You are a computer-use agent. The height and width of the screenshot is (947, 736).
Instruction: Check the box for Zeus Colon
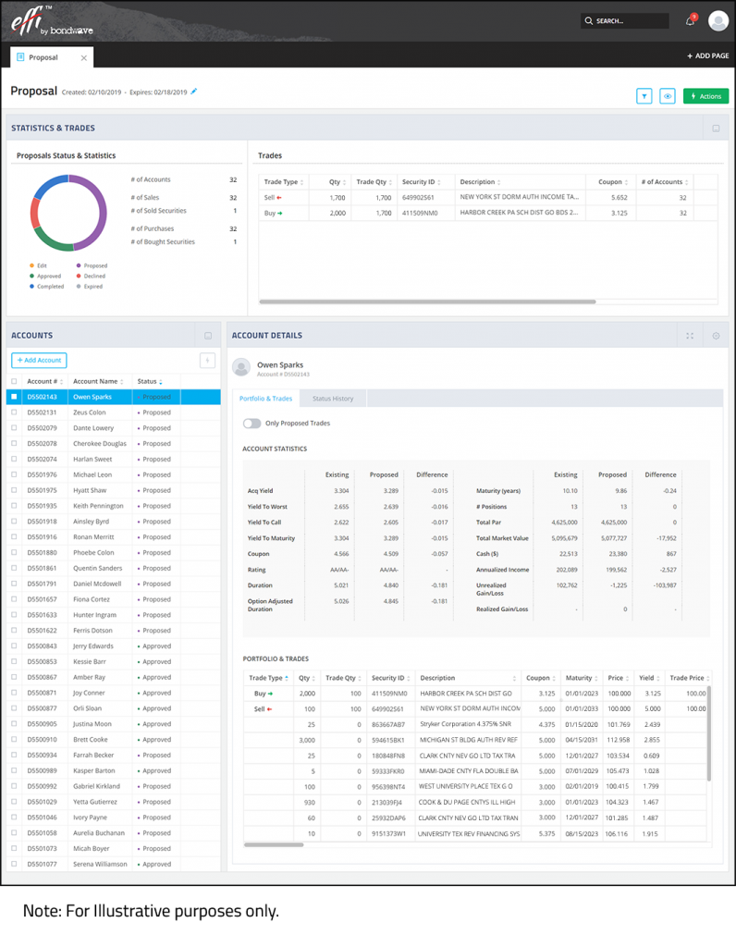pyautogui.click(x=14, y=412)
